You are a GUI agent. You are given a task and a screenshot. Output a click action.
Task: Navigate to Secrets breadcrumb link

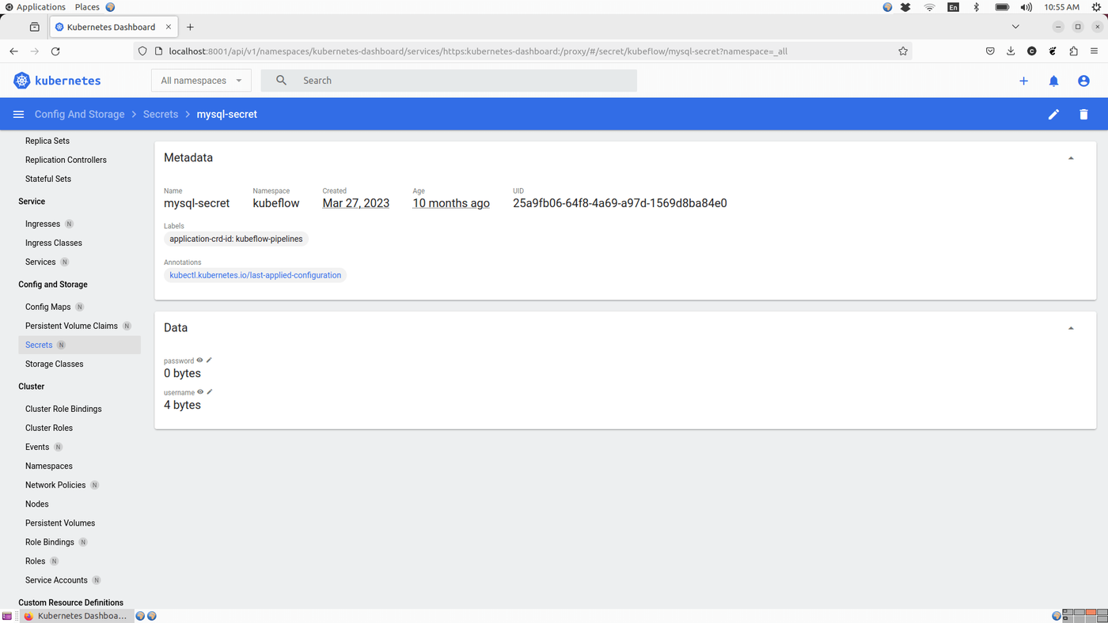[161, 115]
